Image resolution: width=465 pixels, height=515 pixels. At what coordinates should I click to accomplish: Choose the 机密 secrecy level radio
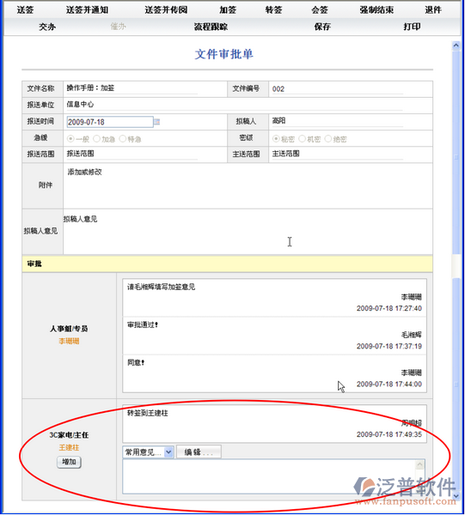[302, 139]
